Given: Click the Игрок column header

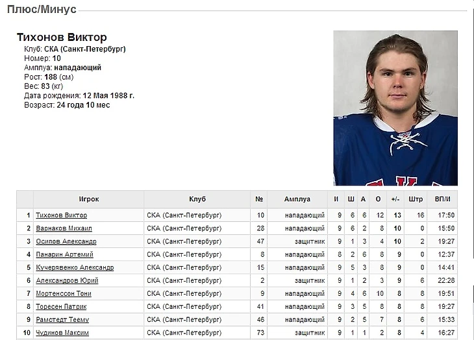Looking at the screenshot, I should (x=89, y=199).
